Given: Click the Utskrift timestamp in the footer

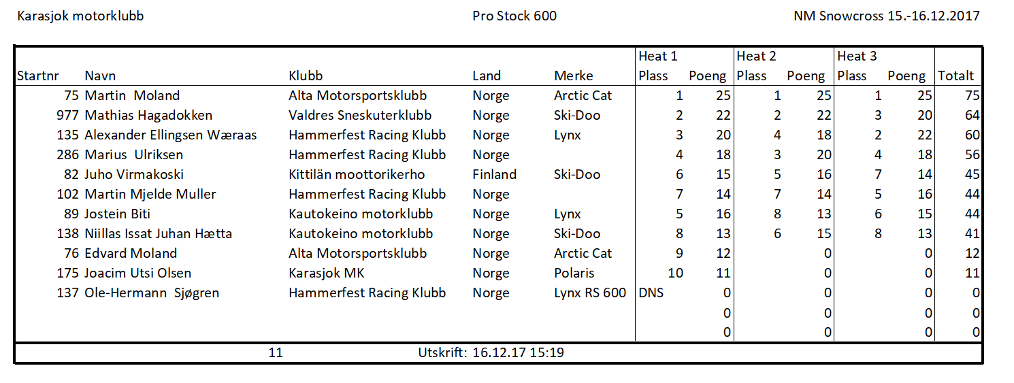Looking at the screenshot, I should 491,353.
